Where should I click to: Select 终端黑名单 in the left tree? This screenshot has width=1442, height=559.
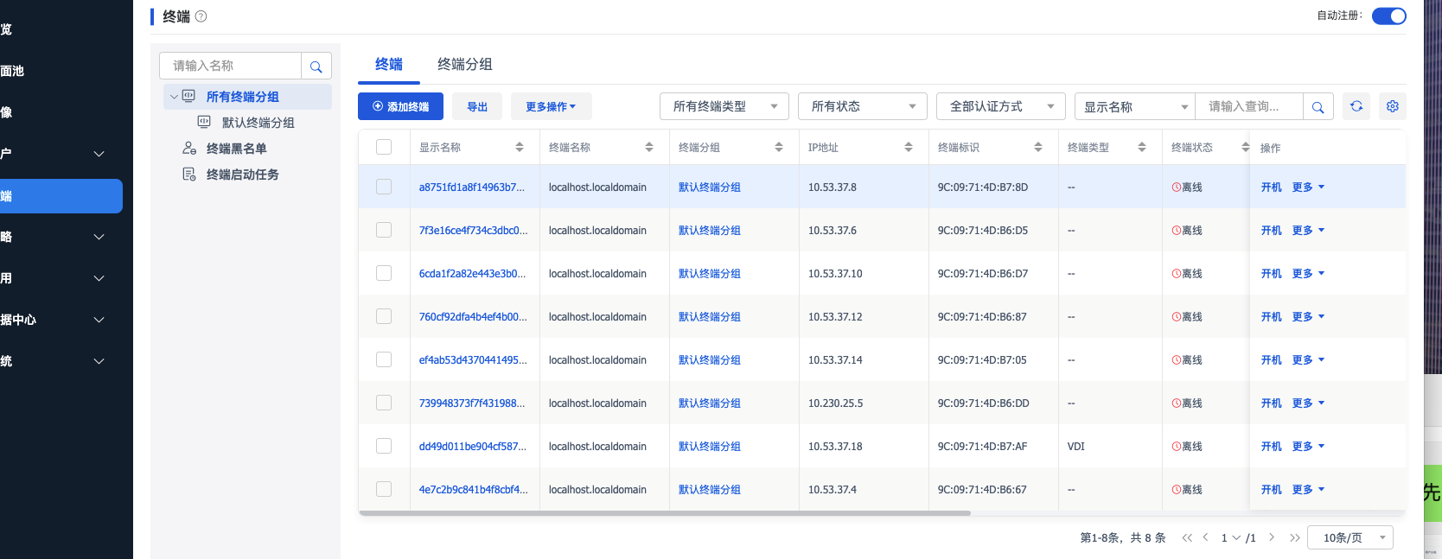tap(236, 149)
